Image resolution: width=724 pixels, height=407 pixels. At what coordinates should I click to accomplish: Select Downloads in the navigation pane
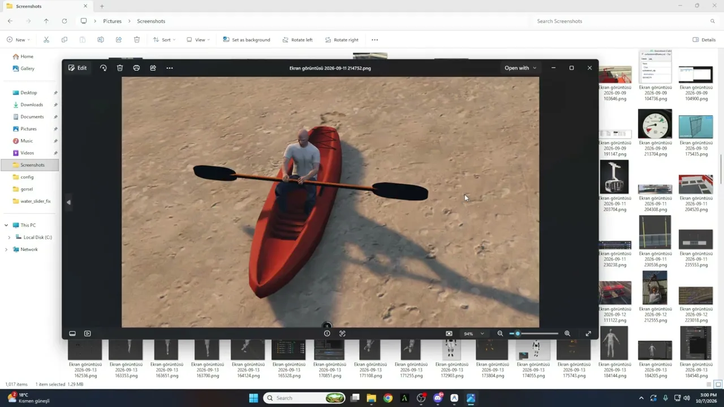[x=32, y=105]
